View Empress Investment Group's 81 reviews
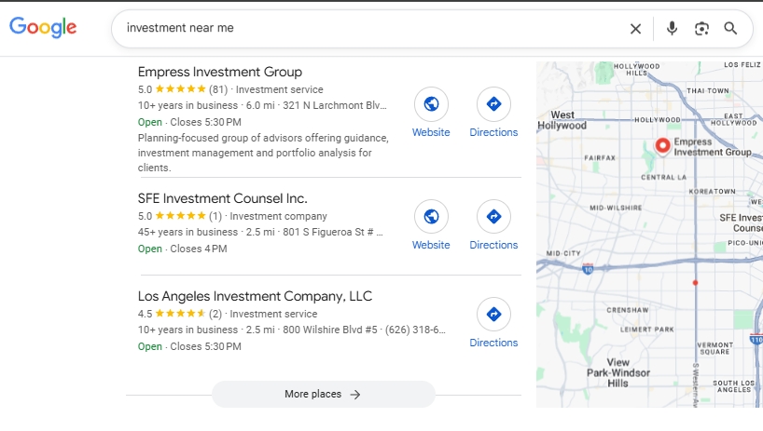This screenshot has width=763, height=431. [218, 89]
